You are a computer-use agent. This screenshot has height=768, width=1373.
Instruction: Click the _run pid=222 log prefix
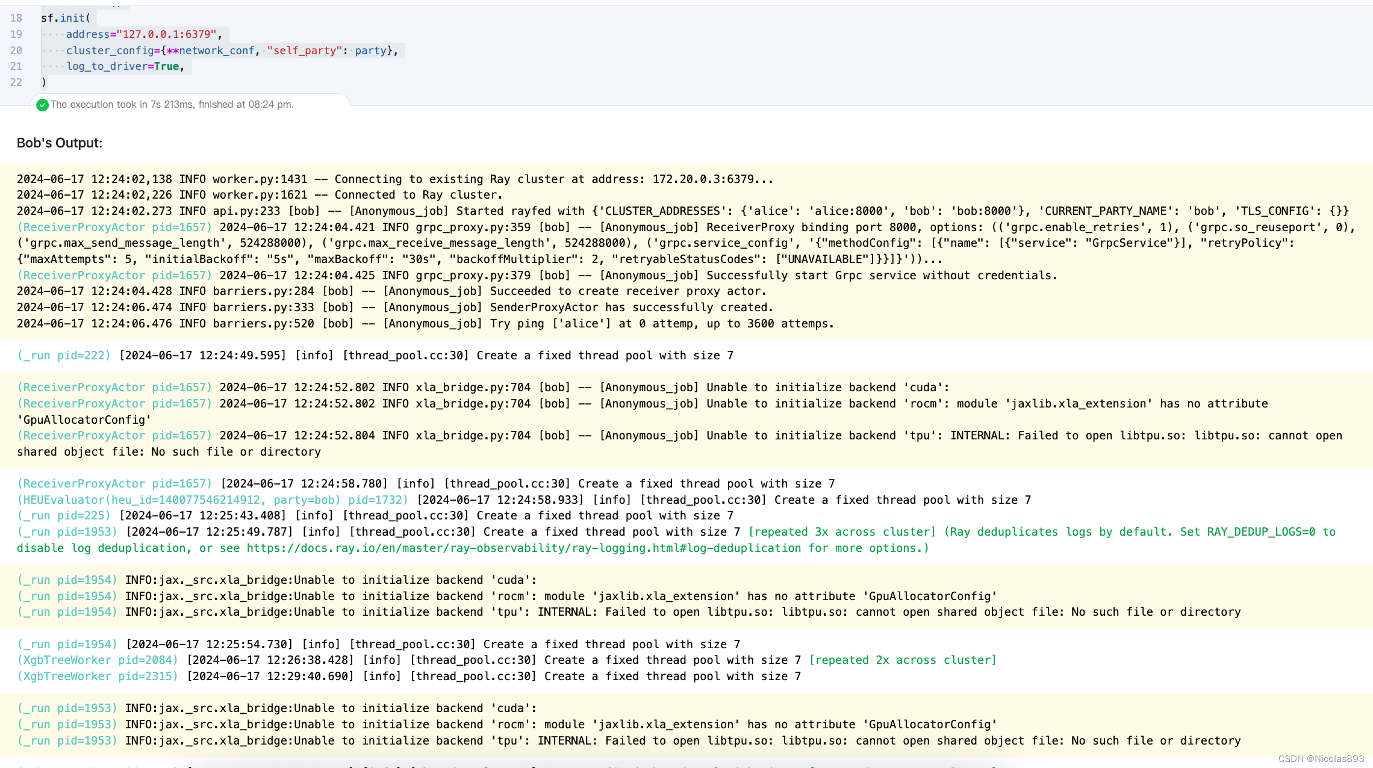pyautogui.click(x=64, y=356)
